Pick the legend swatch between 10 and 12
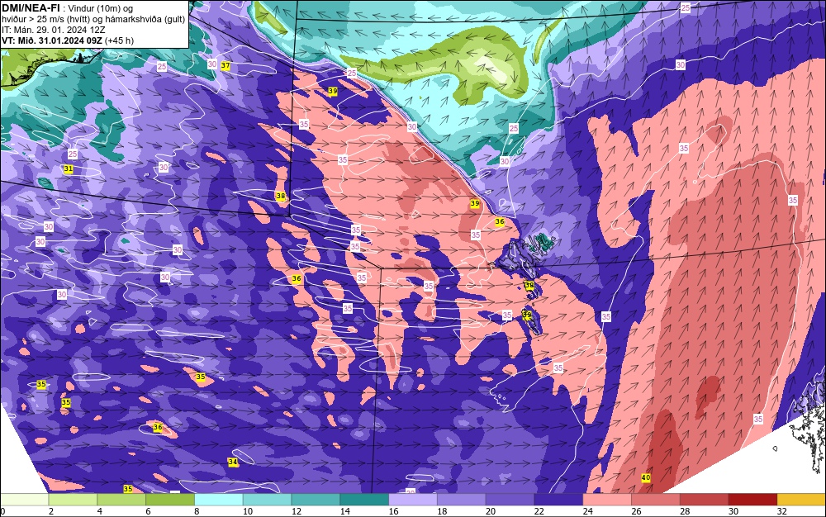 [267, 500]
